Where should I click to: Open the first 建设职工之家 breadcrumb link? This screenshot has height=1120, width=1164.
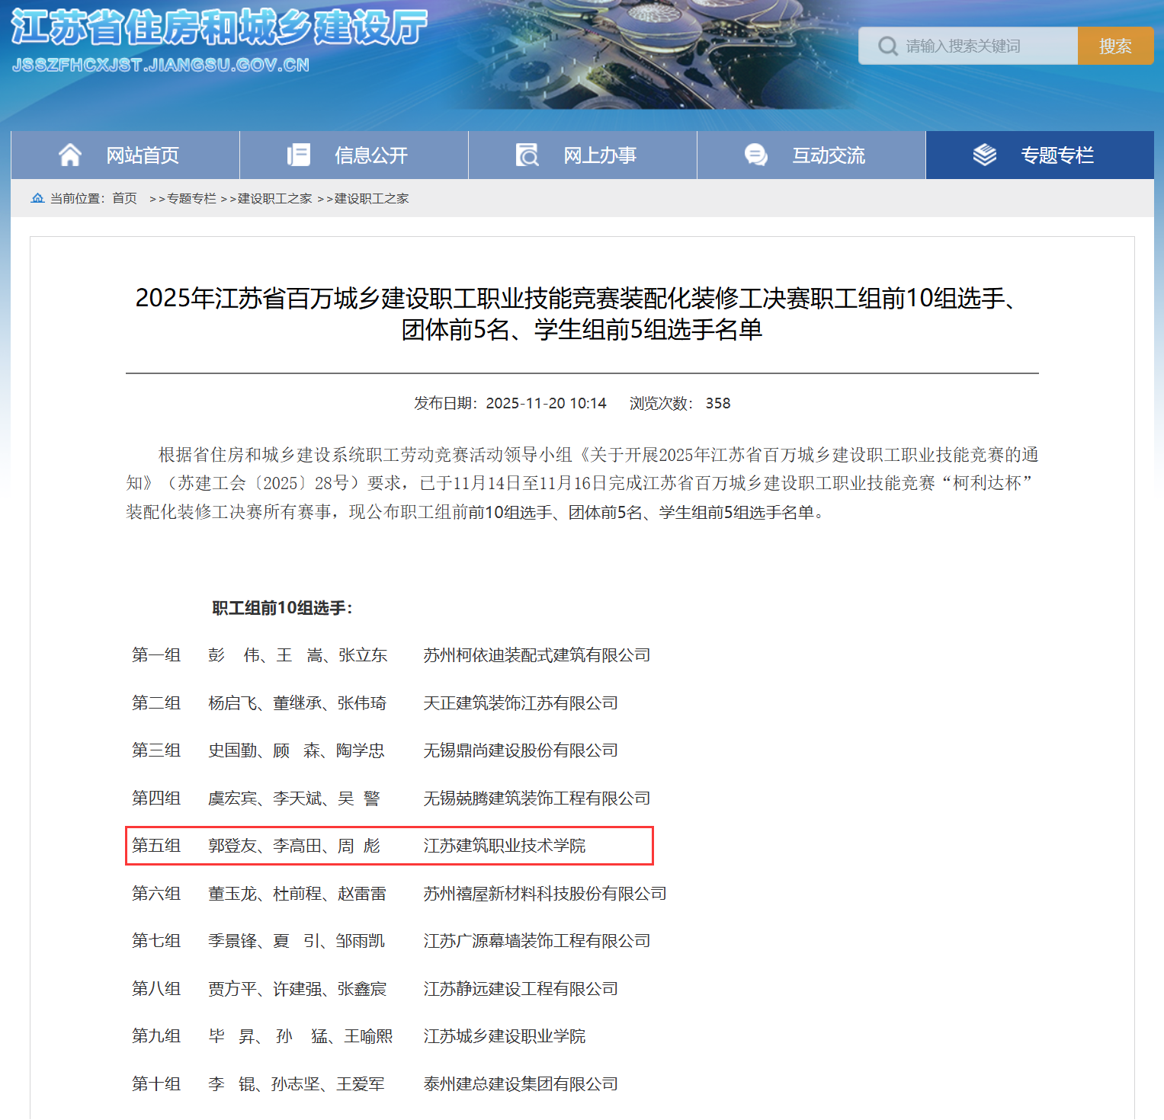(x=274, y=198)
